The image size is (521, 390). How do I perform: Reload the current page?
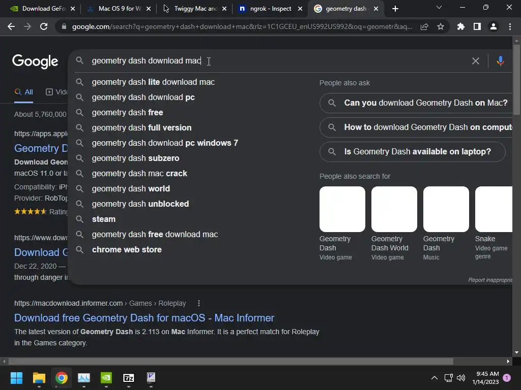(x=44, y=26)
